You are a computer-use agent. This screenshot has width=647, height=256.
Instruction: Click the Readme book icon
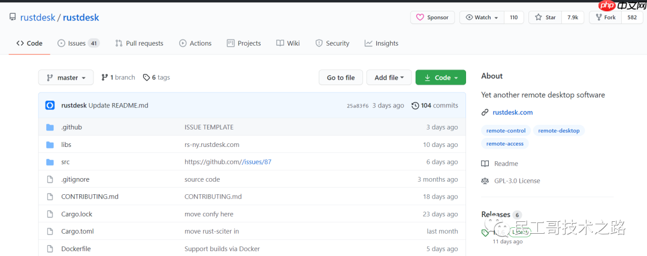pyautogui.click(x=485, y=164)
